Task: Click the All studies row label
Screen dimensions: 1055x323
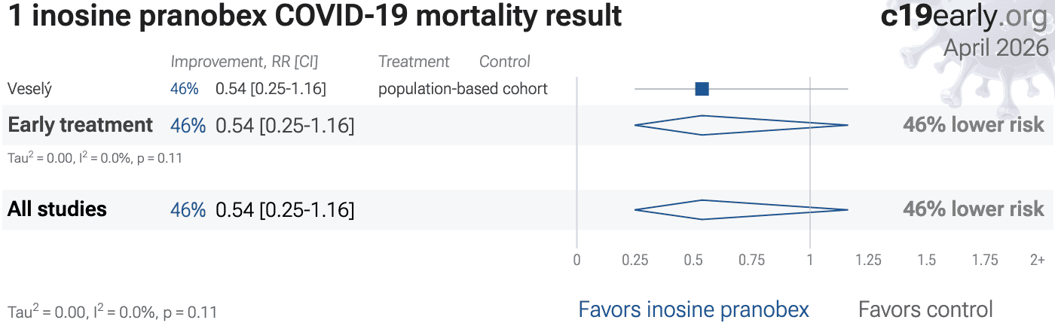Action: coord(57,209)
